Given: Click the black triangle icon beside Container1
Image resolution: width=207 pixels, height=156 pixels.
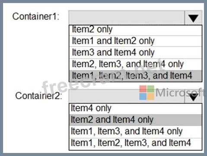Looking at the screenshot, I should (193, 18).
